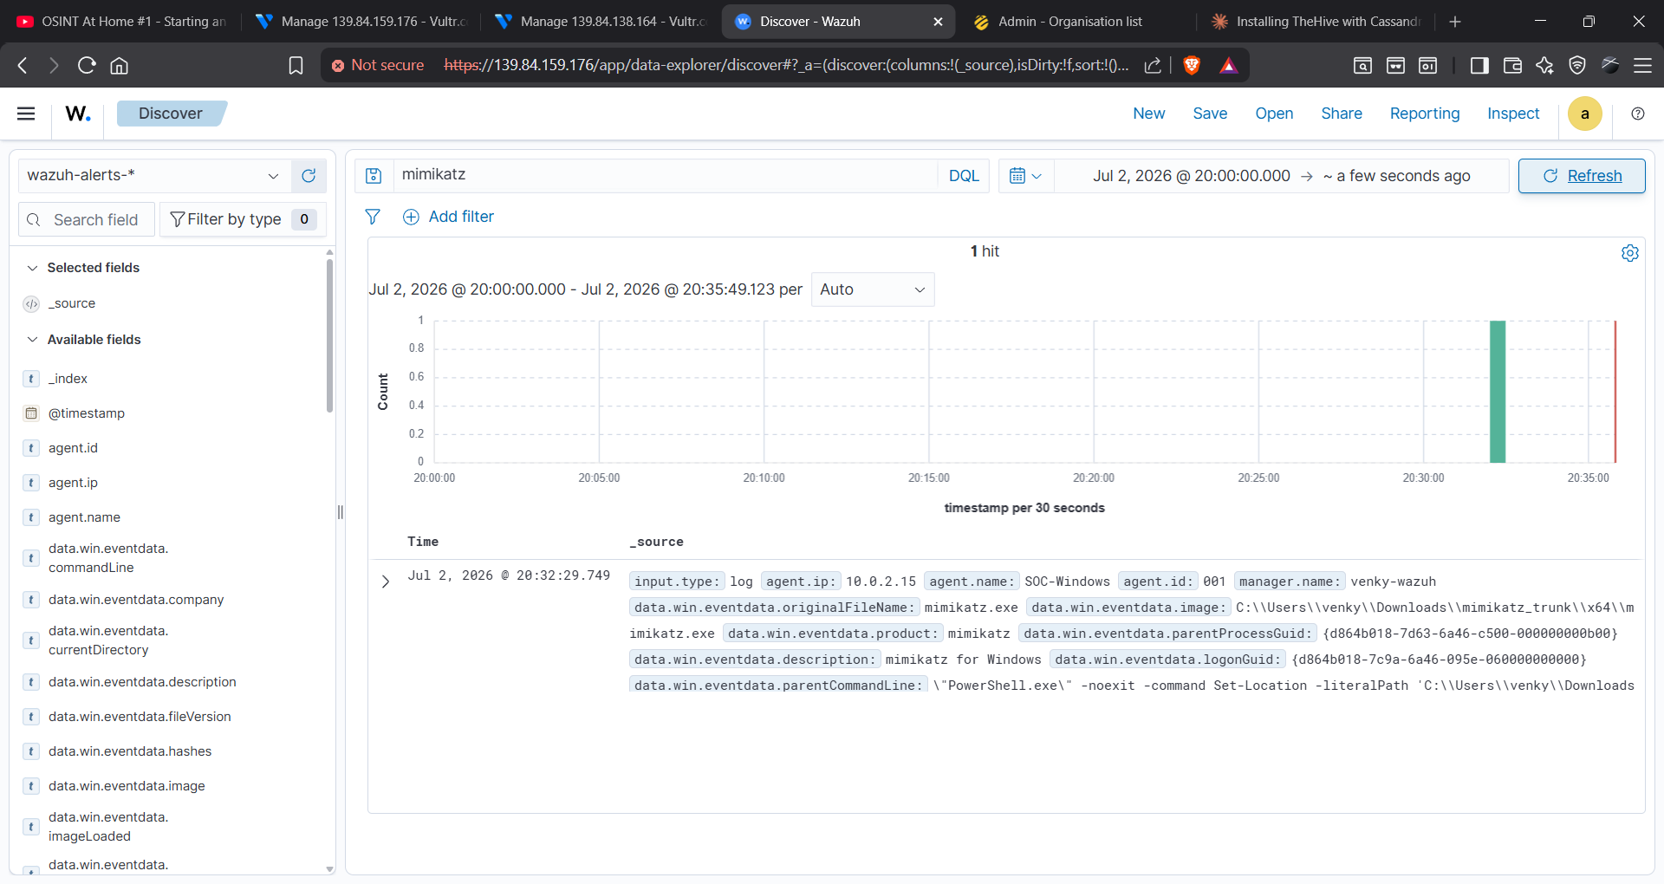Toggle the browser sidebar panel icon

tap(1479, 65)
